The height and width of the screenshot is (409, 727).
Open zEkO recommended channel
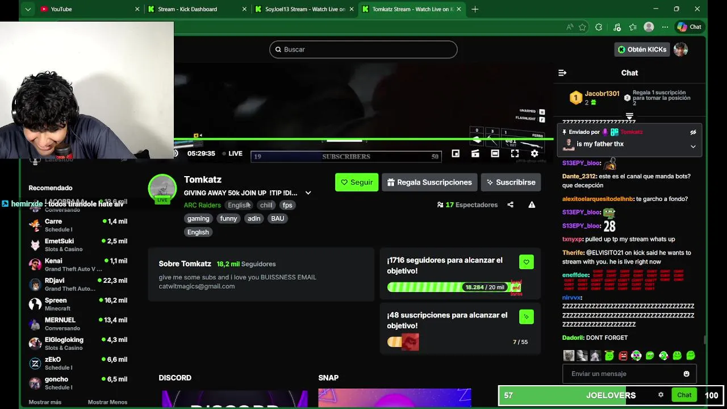78,363
